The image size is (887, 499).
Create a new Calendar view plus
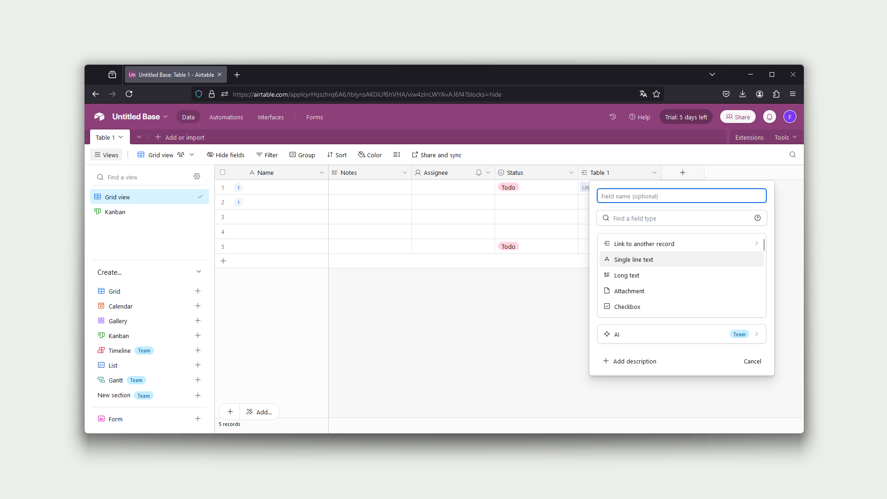coord(198,306)
